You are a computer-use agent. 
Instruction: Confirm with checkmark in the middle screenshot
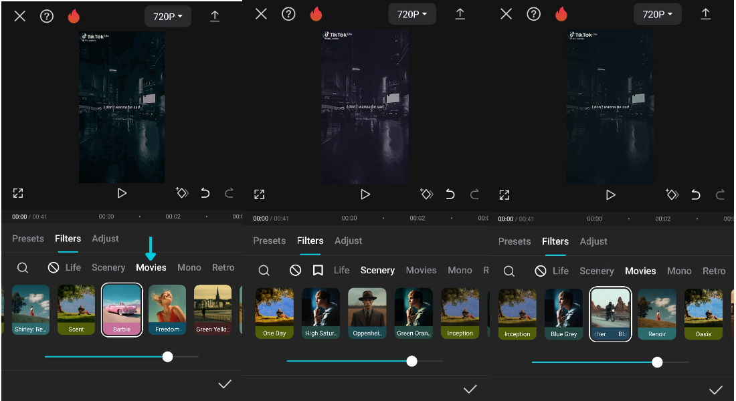[x=470, y=389]
